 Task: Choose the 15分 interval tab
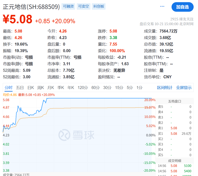[x=119, y=87]
